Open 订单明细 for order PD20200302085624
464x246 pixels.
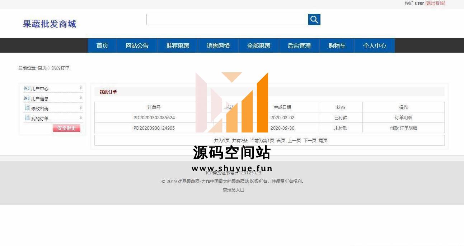[403, 118]
